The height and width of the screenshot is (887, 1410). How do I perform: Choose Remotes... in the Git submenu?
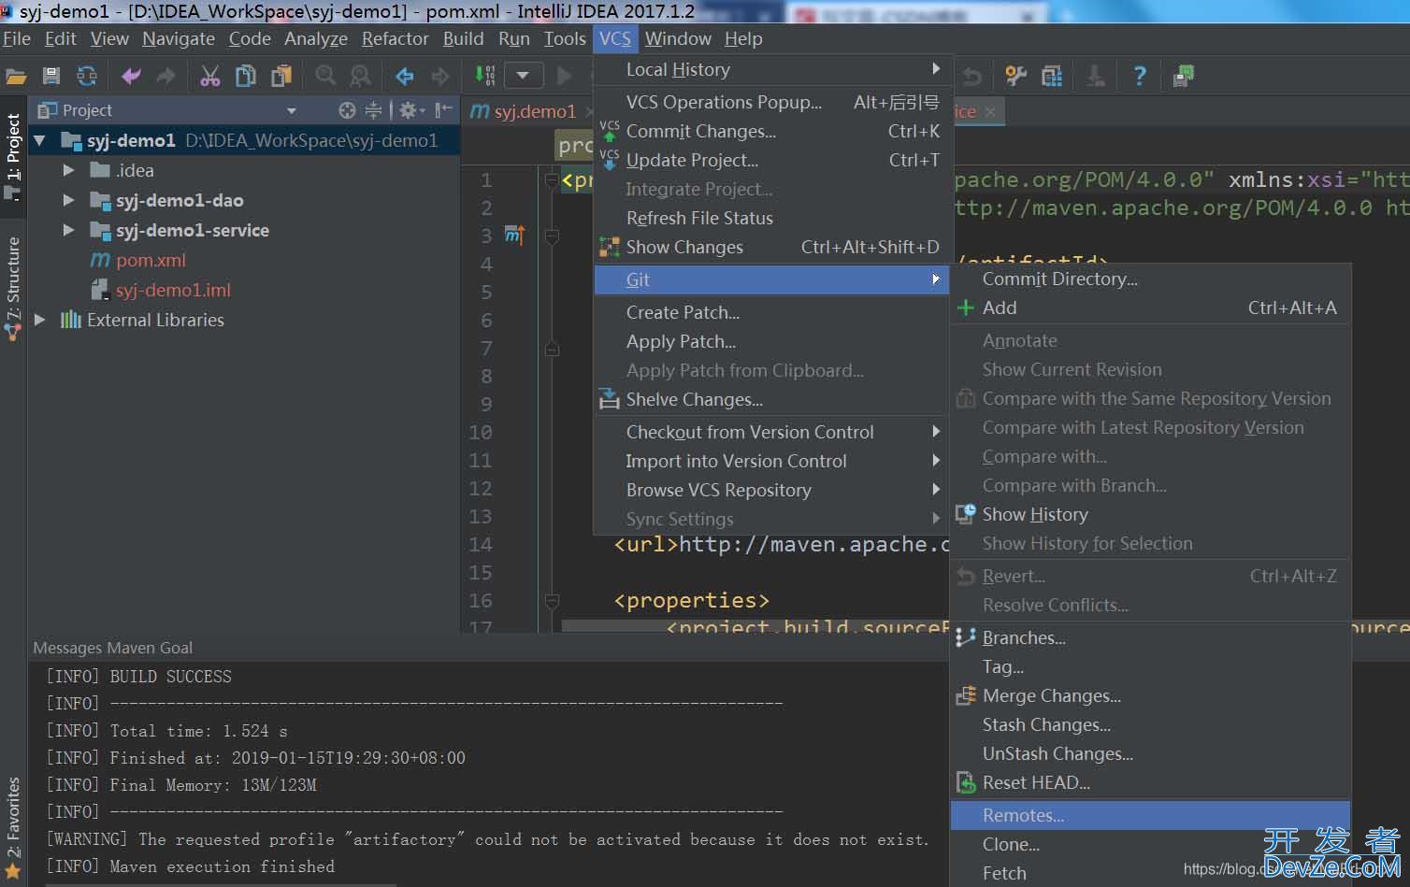point(1150,816)
